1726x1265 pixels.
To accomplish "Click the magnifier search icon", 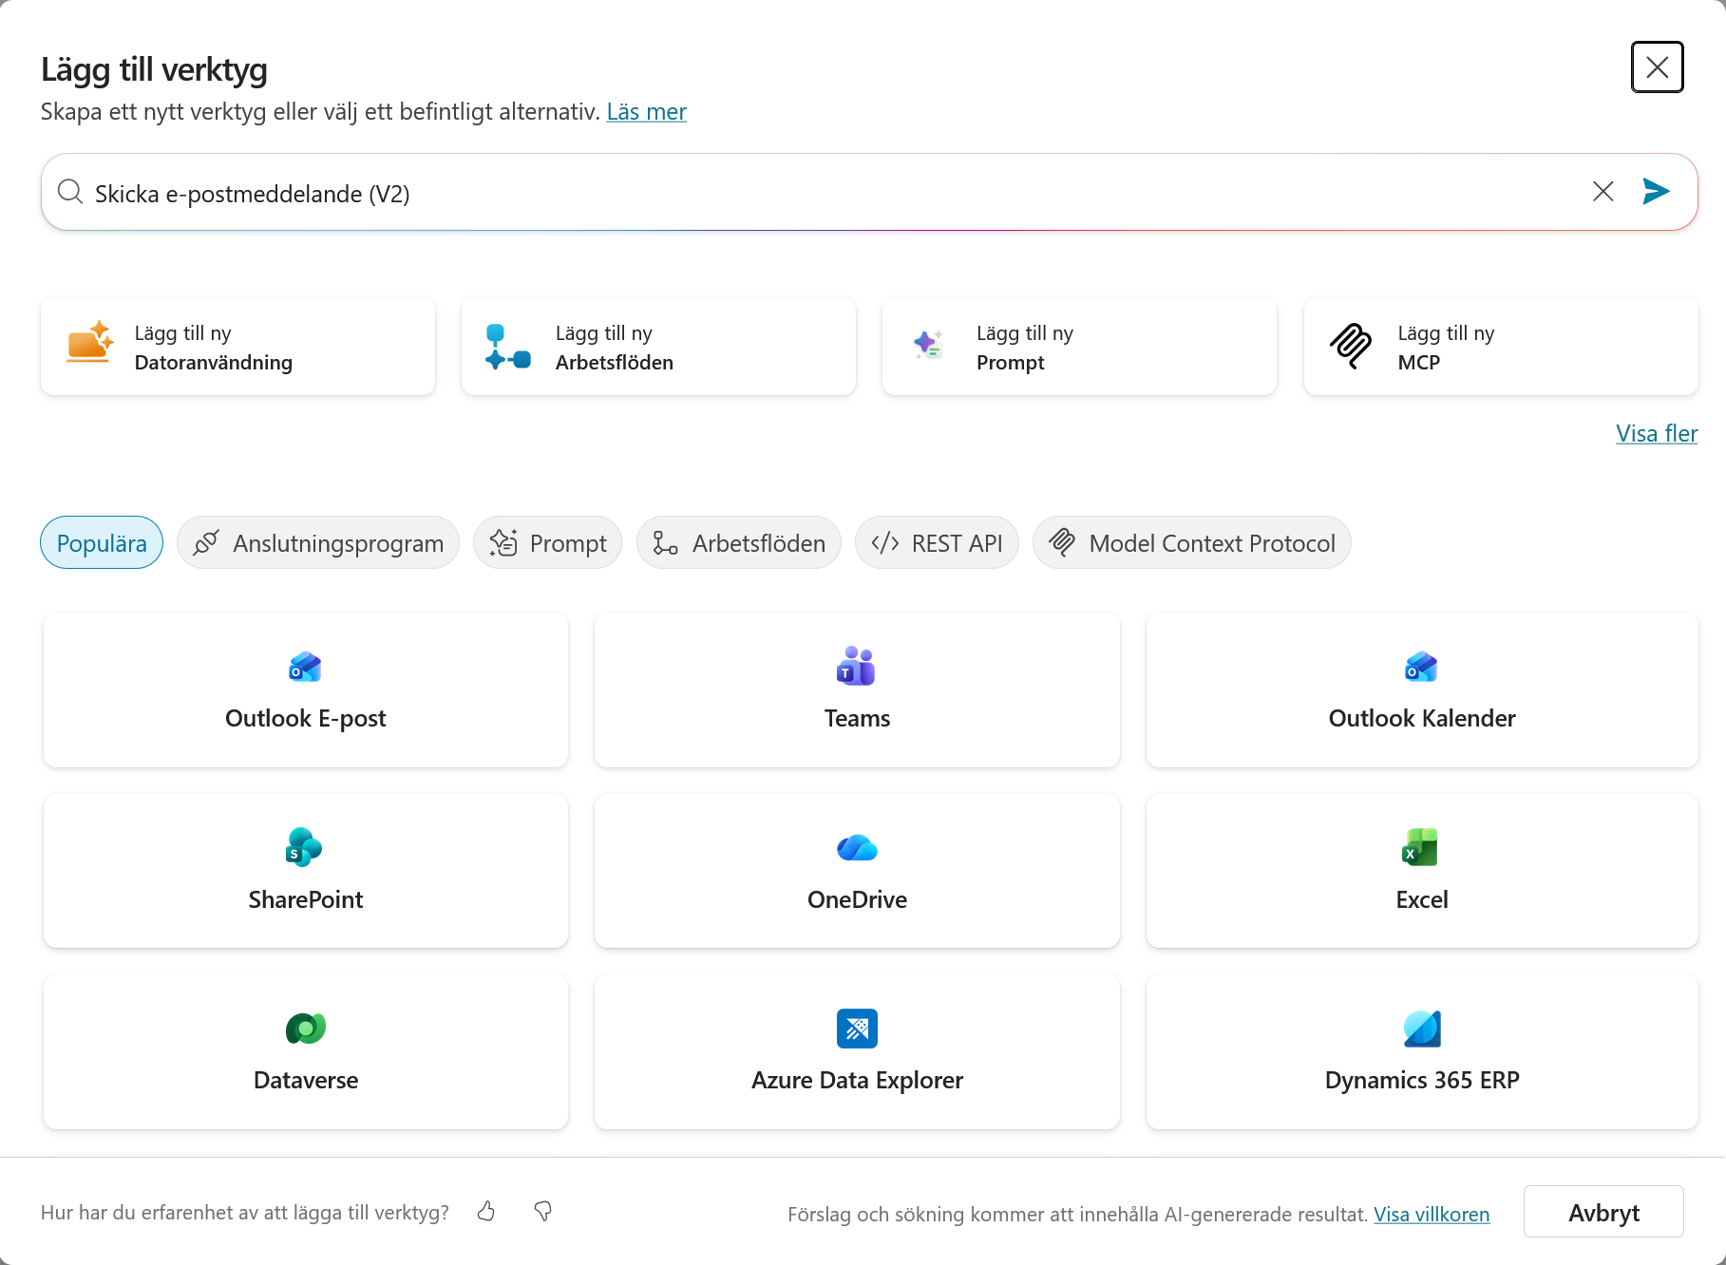I will point(70,192).
